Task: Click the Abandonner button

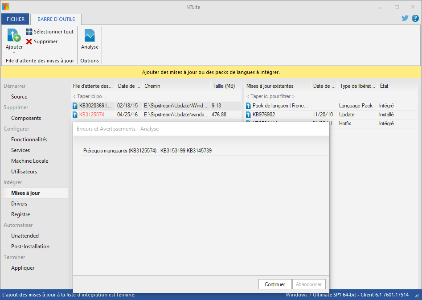Action: tap(309, 284)
